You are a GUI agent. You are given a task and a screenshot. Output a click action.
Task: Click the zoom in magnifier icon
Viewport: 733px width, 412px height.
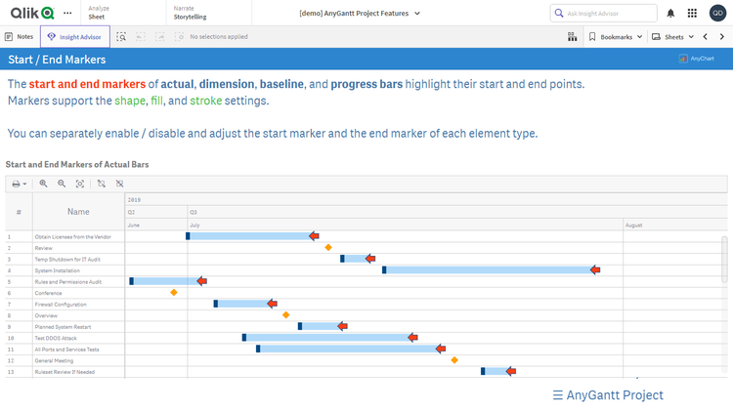point(43,184)
